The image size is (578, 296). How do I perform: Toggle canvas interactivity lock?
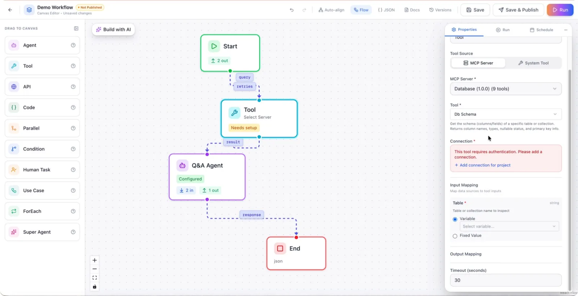[95, 287]
